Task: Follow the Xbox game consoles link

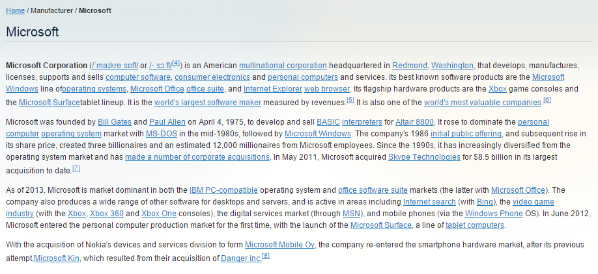Action: [498, 90]
